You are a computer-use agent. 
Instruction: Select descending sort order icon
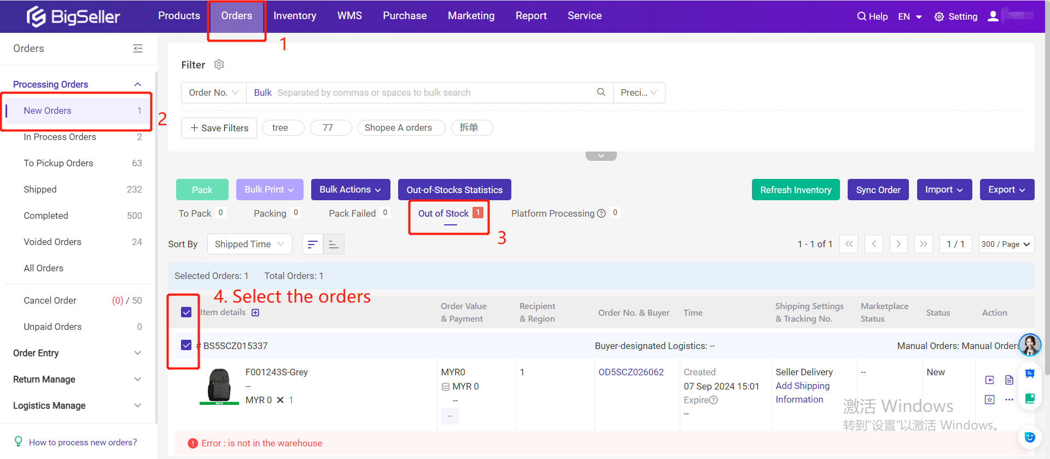click(x=312, y=245)
